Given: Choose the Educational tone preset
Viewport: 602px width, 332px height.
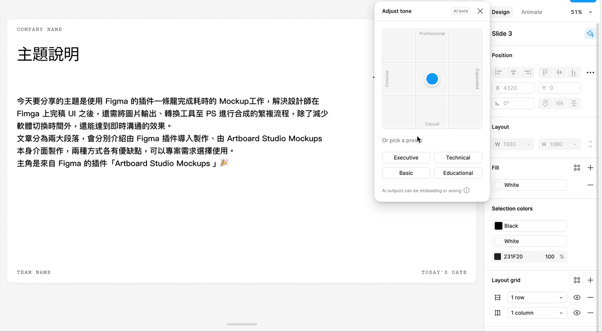Looking at the screenshot, I should coord(458,173).
